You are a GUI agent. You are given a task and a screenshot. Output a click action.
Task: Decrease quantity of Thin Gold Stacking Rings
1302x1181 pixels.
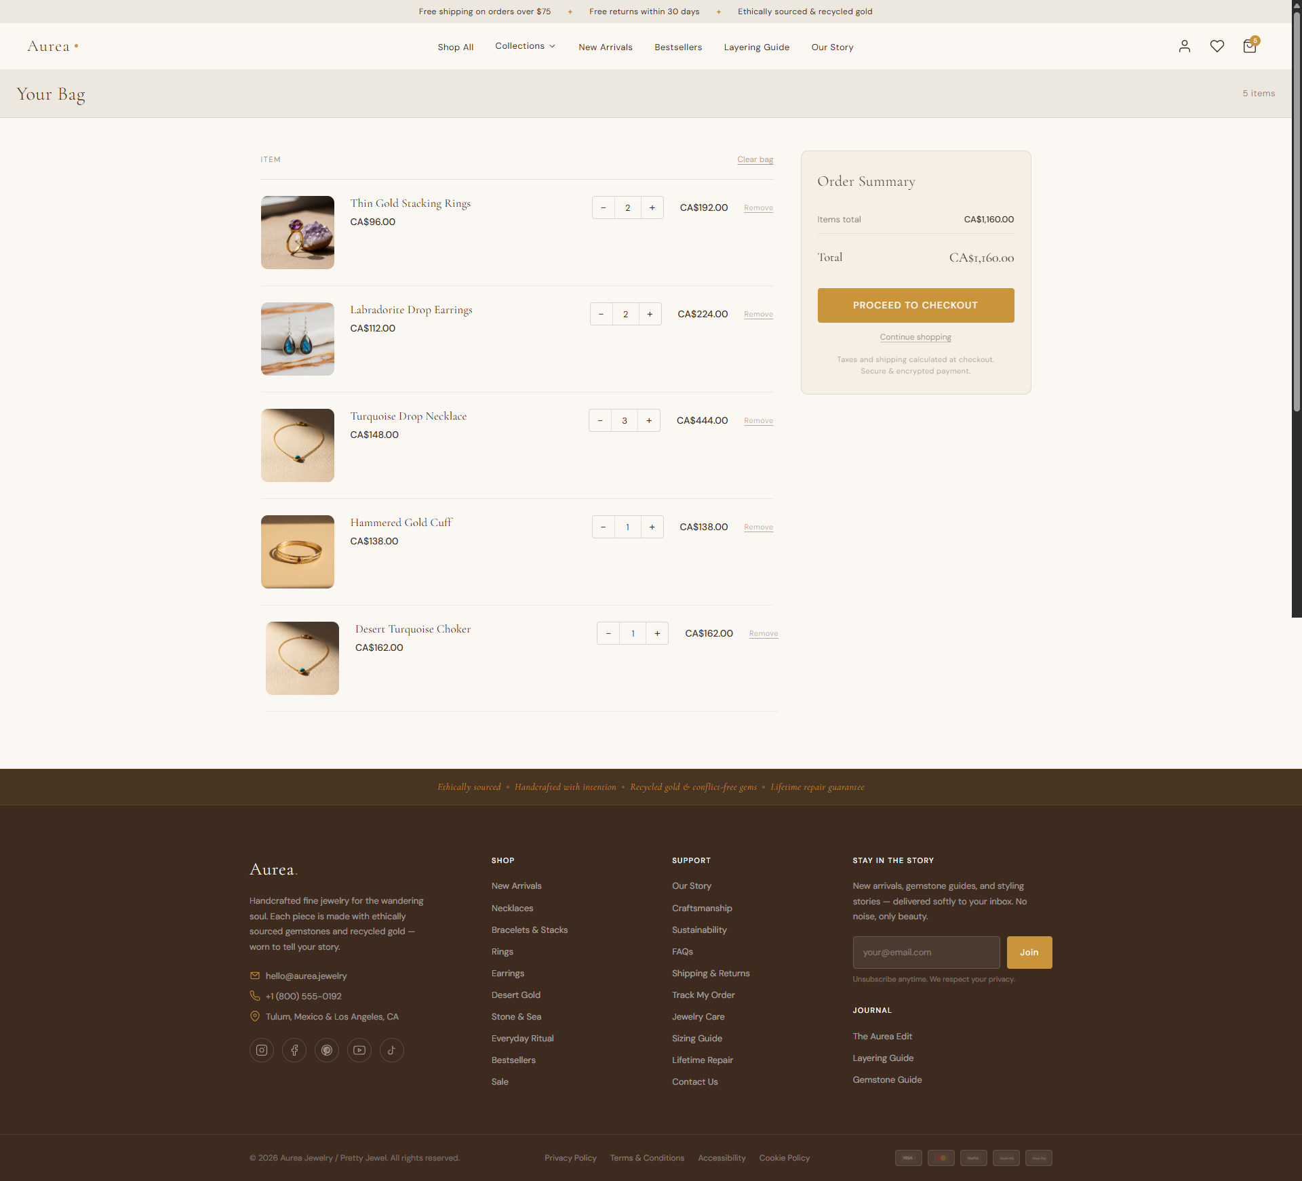[x=604, y=207]
